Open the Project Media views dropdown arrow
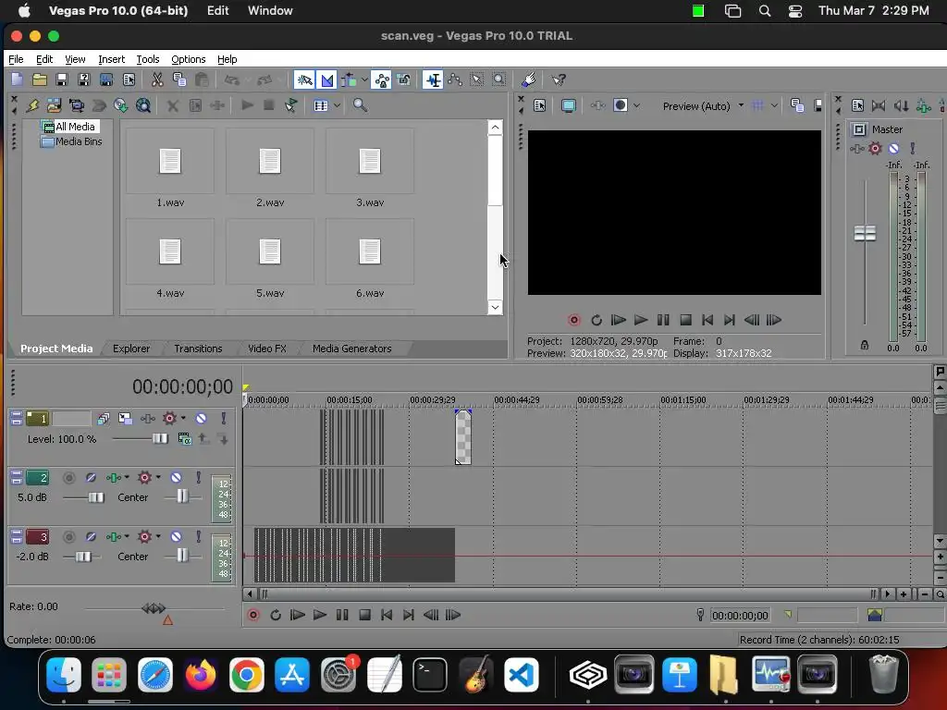The width and height of the screenshot is (947, 710). 337,105
